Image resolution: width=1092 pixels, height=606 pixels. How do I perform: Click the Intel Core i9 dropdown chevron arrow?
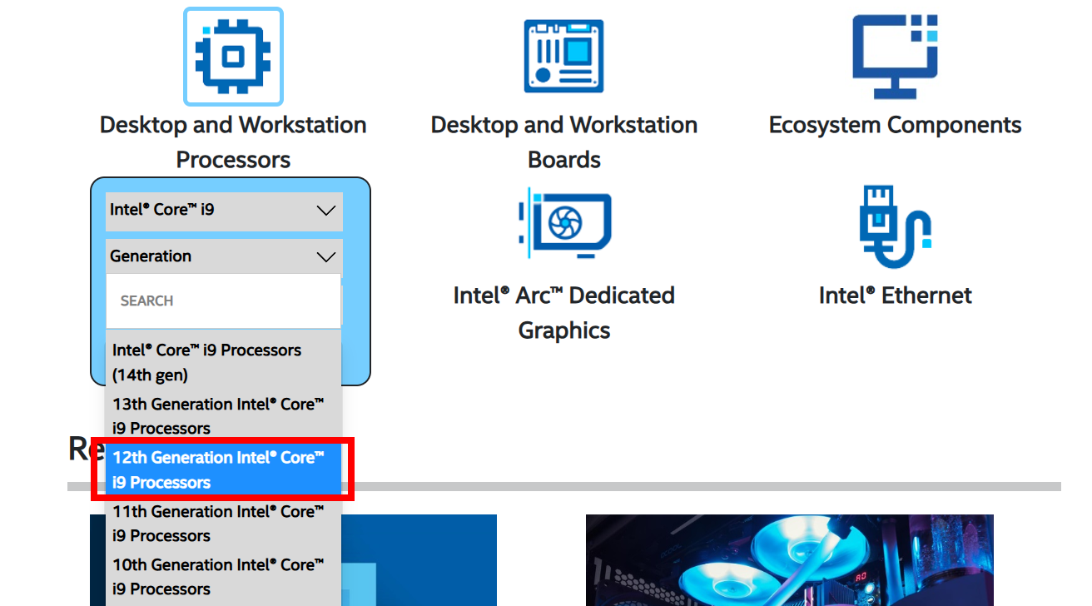[326, 211]
